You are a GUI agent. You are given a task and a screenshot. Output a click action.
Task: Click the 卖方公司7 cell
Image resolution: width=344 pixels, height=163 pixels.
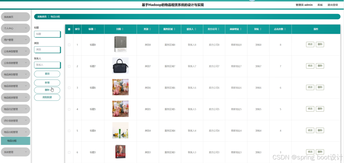pos(214,66)
